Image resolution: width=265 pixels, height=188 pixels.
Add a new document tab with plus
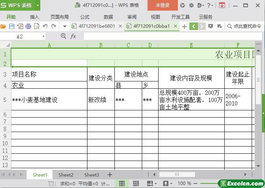pos(184,26)
